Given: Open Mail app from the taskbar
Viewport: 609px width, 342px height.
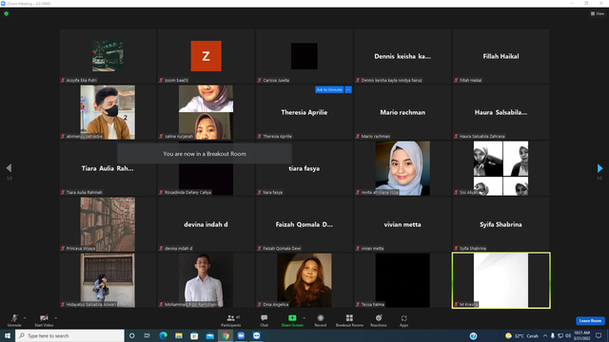Looking at the screenshot, I should [209, 335].
